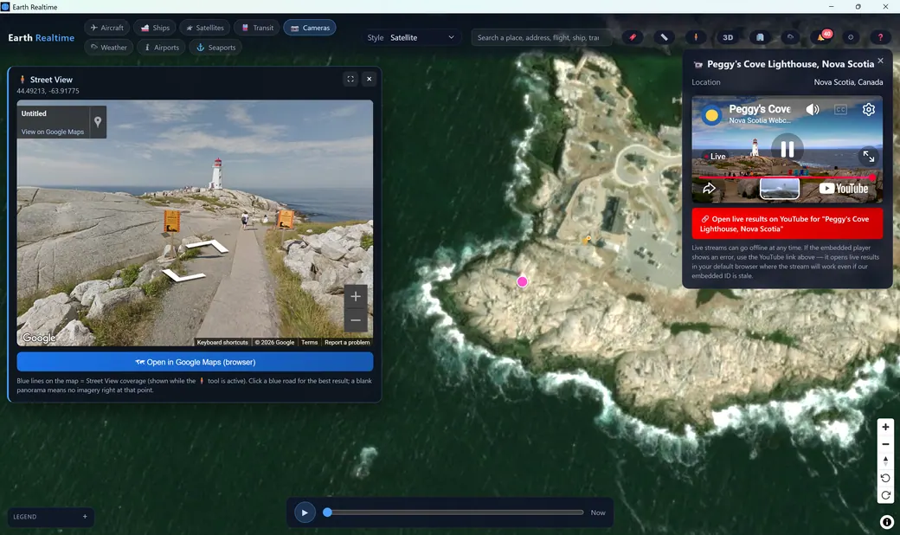Toggle the Aircraft layer chip

pos(106,28)
